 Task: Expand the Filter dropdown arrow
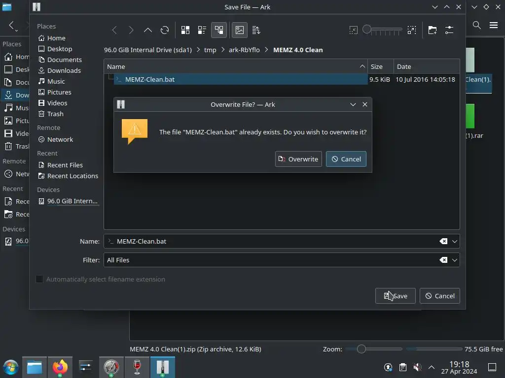tap(454, 260)
